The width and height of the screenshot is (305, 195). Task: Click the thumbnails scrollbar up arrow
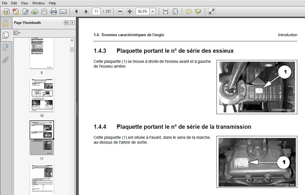[x=72, y=40]
